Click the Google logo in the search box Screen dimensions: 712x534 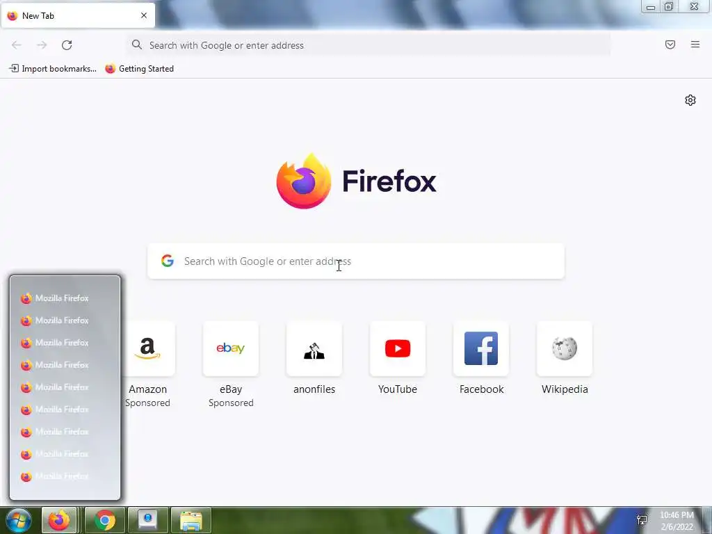[168, 261]
